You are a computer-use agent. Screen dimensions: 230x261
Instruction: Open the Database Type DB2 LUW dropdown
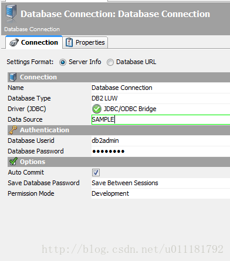click(161, 98)
